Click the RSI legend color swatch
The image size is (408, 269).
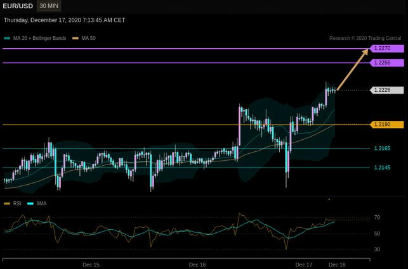tap(7, 204)
